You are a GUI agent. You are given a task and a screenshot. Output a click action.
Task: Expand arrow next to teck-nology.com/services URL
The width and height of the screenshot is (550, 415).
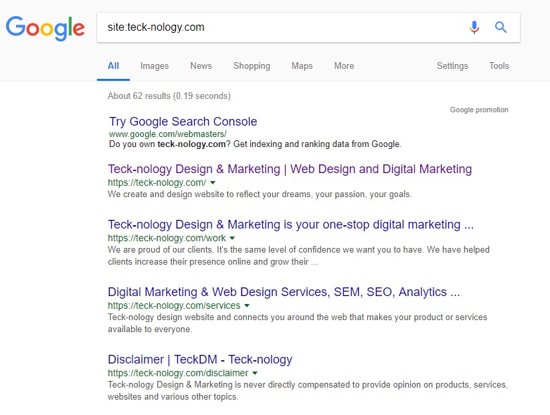pos(247,305)
